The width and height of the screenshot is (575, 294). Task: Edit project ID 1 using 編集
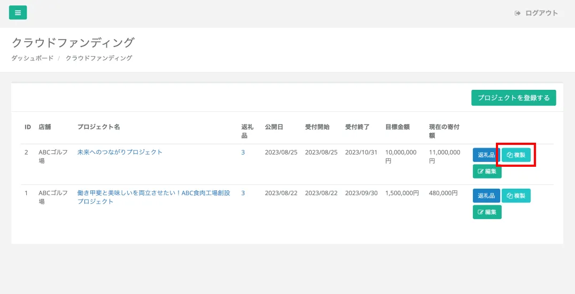click(x=487, y=212)
